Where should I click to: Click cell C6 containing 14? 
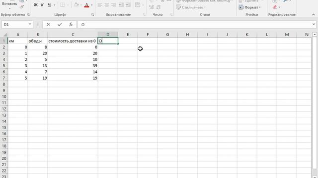pos(73,72)
